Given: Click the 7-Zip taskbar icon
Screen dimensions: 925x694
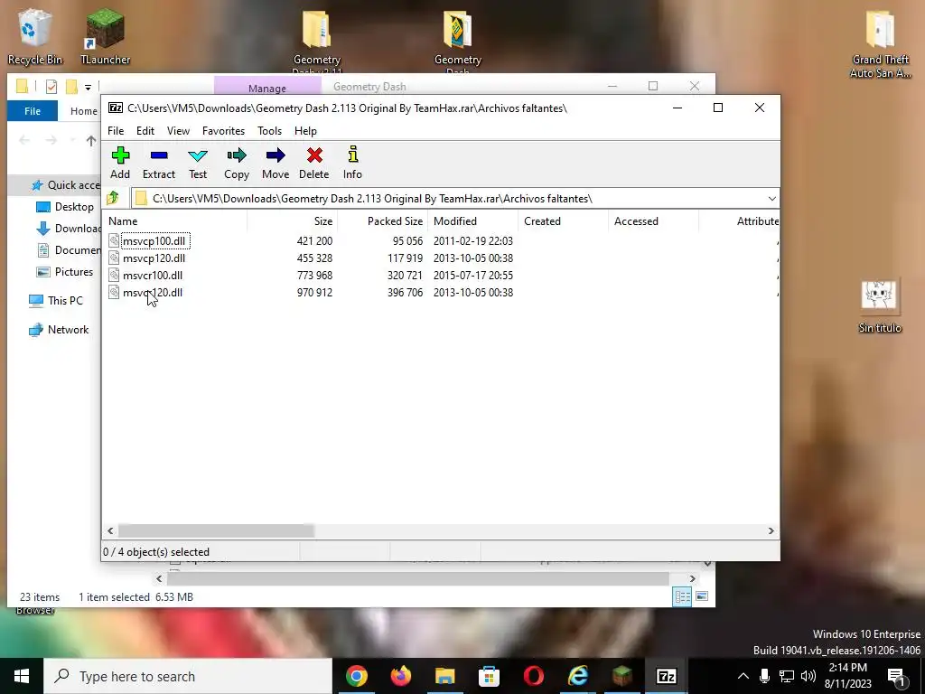Looking at the screenshot, I should [x=666, y=676].
